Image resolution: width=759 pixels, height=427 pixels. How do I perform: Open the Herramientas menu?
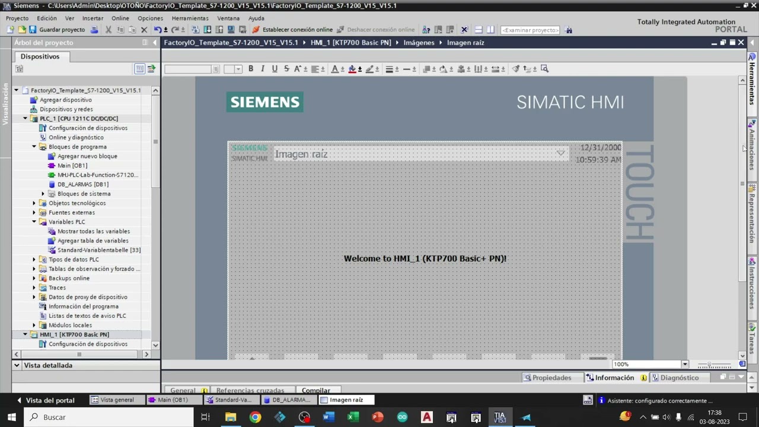(x=190, y=18)
